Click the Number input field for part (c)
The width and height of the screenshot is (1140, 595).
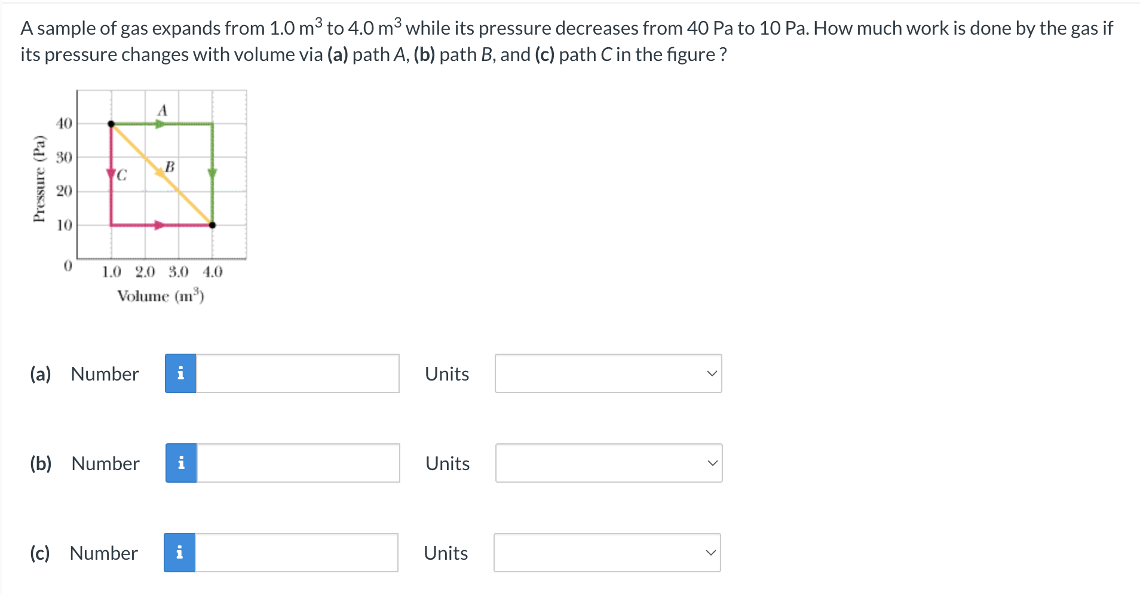pyautogui.click(x=299, y=553)
